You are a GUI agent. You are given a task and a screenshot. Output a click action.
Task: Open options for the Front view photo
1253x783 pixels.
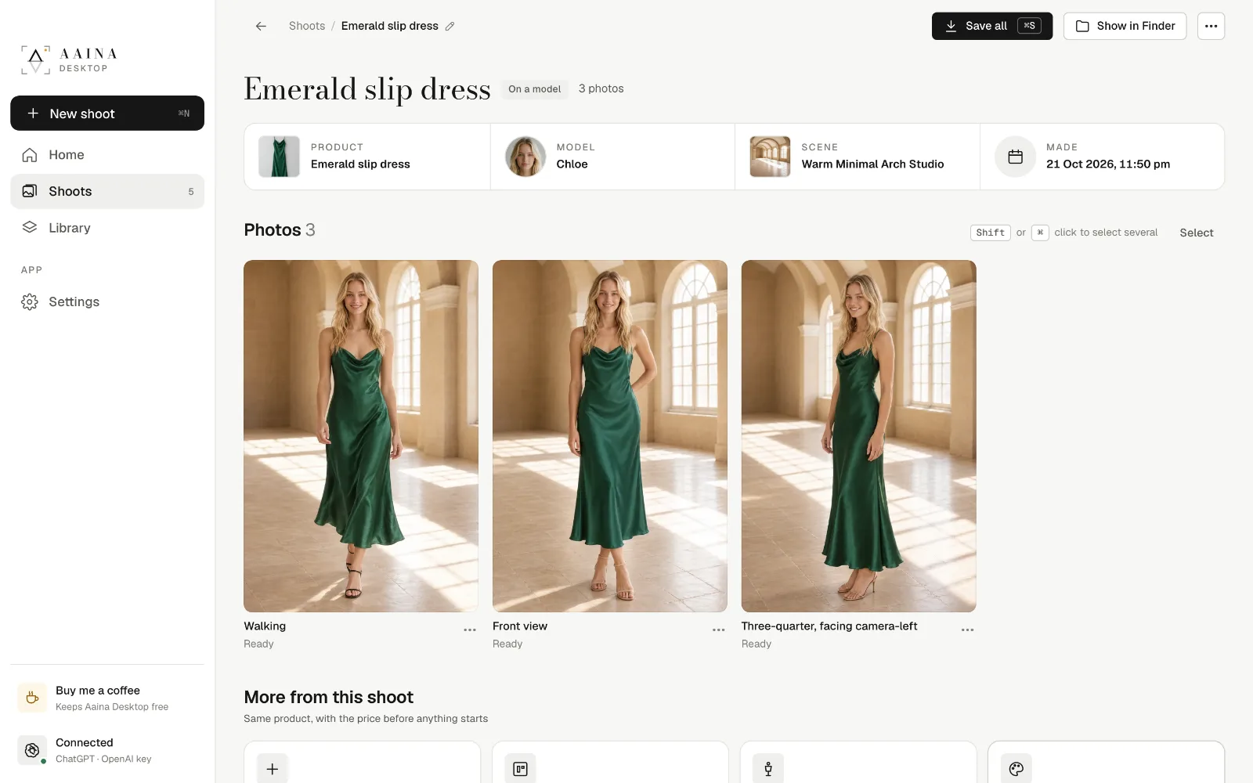pyautogui.click(x=719, y=630)
